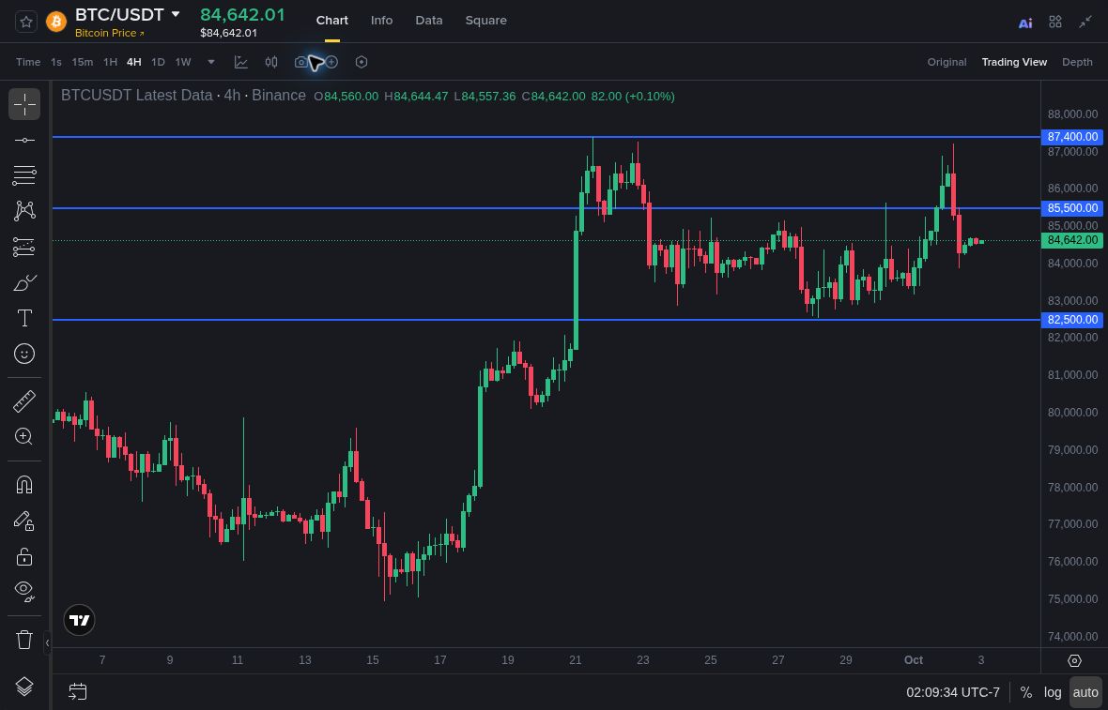Open go to date calendar icon
Screen dimensions: 1108x710
[78, 692]
